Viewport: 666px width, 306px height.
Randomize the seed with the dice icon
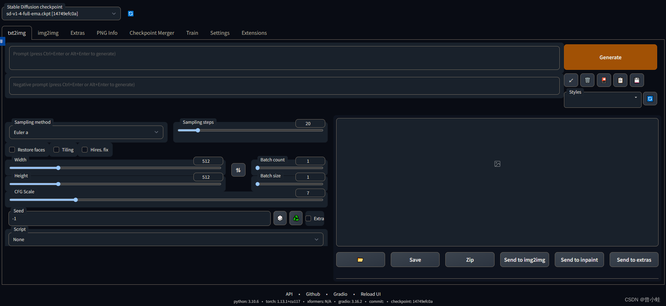[280, 218]
